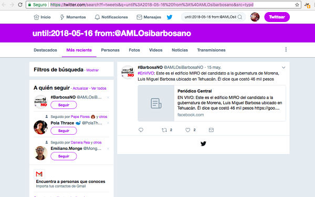Show search filters via Mostrar link
Image resolution: width=315 pixels, height=197 pixels.
[92, 70]
